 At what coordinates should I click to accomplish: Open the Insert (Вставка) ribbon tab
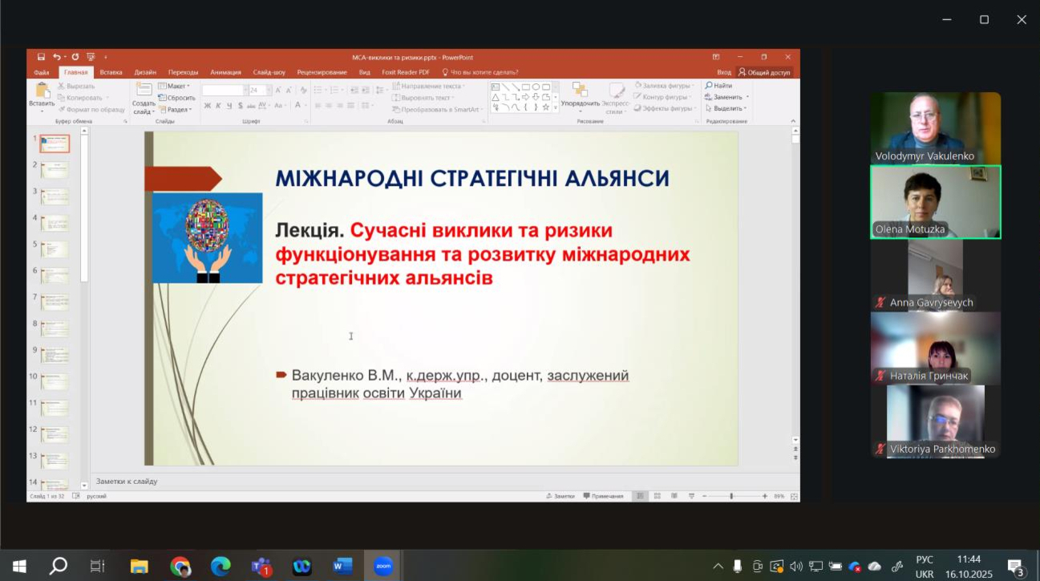(x=111, y=72)
